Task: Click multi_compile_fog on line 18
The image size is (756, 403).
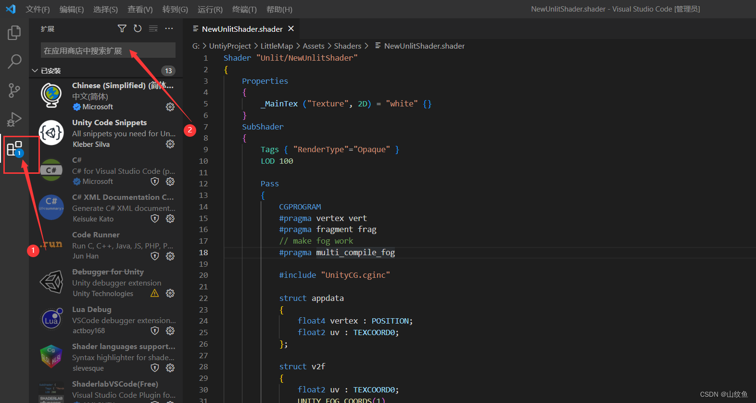Action: click(x=355, y=252)
